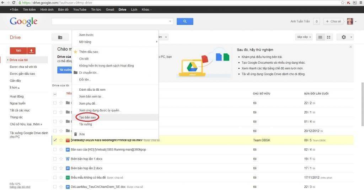Click doc icon of DeLuanMau_TieuChiChamDiem_SE.doc
Screen dimensions: 364x190
pyautogui.click(x=68, y=187)
